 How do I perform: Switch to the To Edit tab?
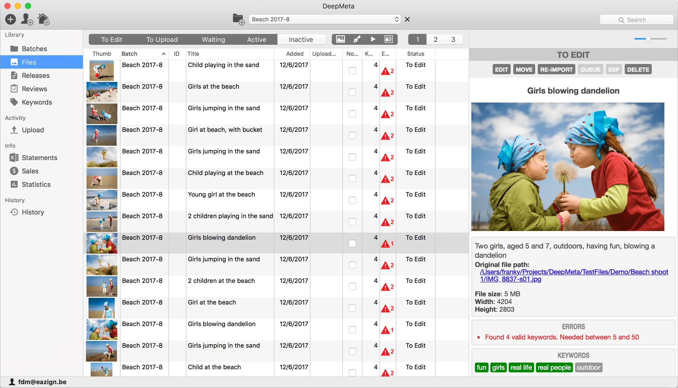click(x=111, y=39)
